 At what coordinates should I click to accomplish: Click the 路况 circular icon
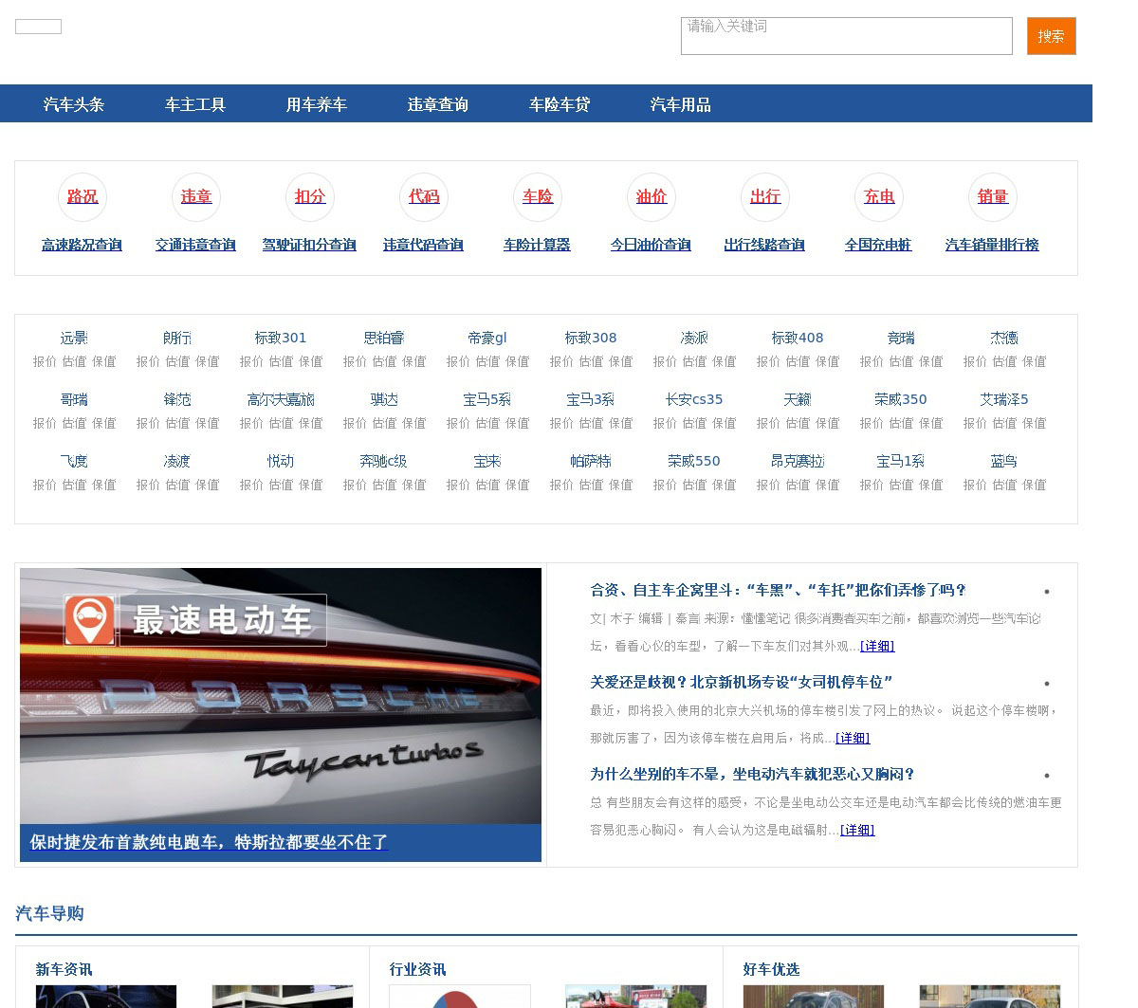pos(83,196)
